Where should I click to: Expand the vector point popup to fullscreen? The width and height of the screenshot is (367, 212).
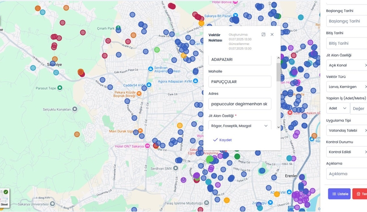tap(263, 34)
